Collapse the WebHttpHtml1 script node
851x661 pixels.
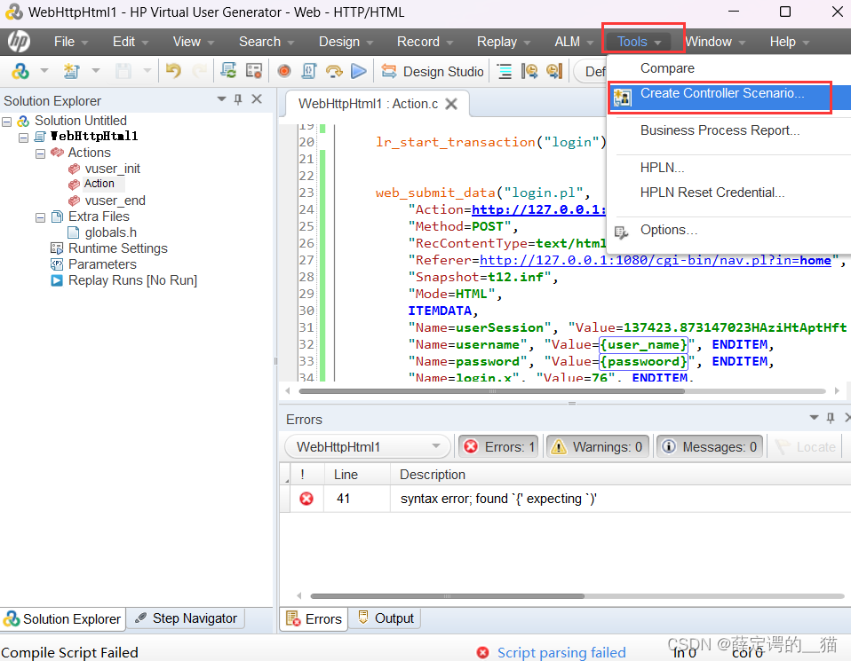[x=23, y=138]
